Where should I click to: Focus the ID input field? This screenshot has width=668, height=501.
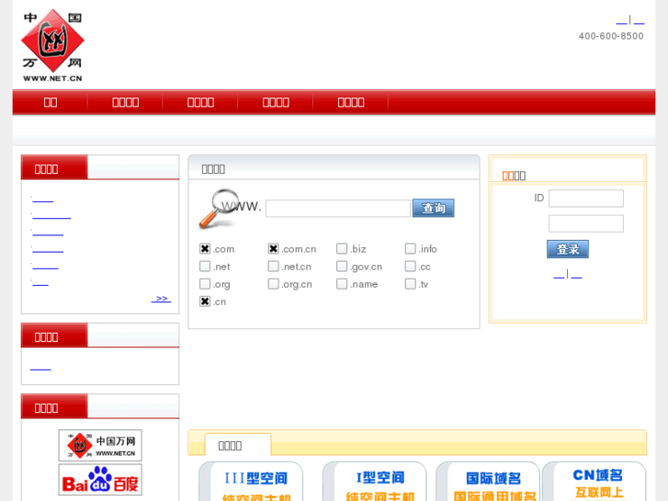pos(586,199)
